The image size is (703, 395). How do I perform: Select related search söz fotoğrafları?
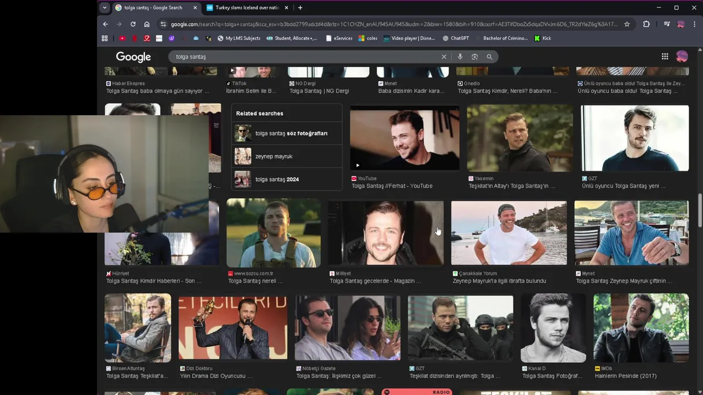[x=287, y=133]
